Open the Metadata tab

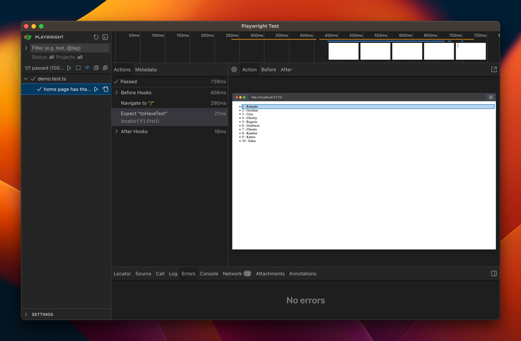tap(145, 70)
